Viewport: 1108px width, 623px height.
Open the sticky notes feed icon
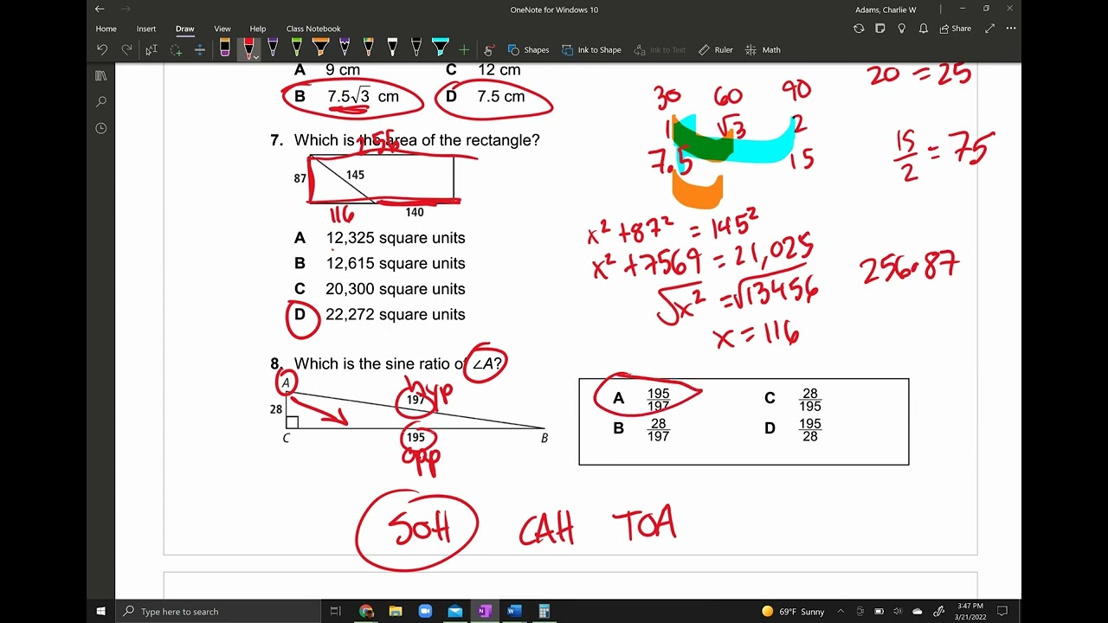[880, 29]
